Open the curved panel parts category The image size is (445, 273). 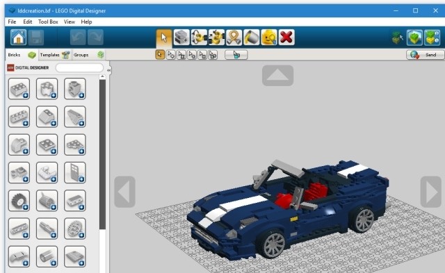19,256
